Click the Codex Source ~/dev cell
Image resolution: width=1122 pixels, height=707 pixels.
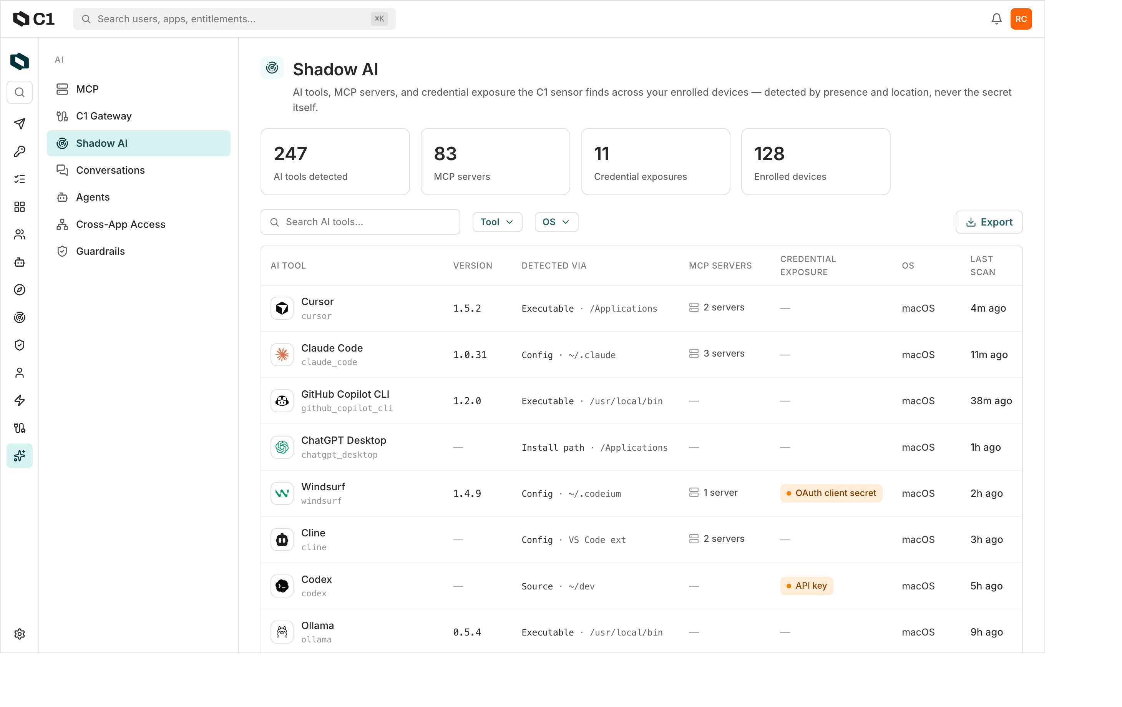[x=558, y=586]
